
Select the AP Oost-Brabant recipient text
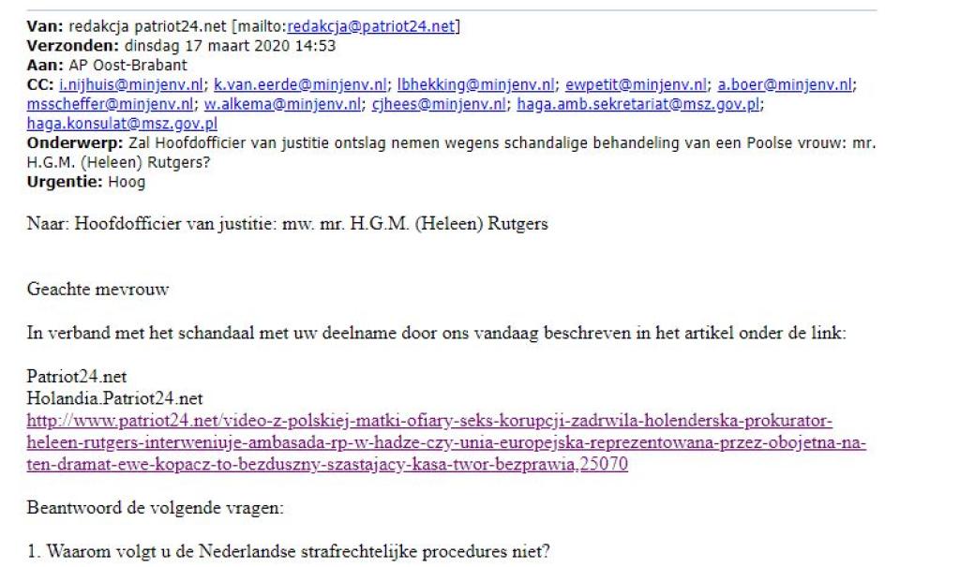tap(127, 66)
